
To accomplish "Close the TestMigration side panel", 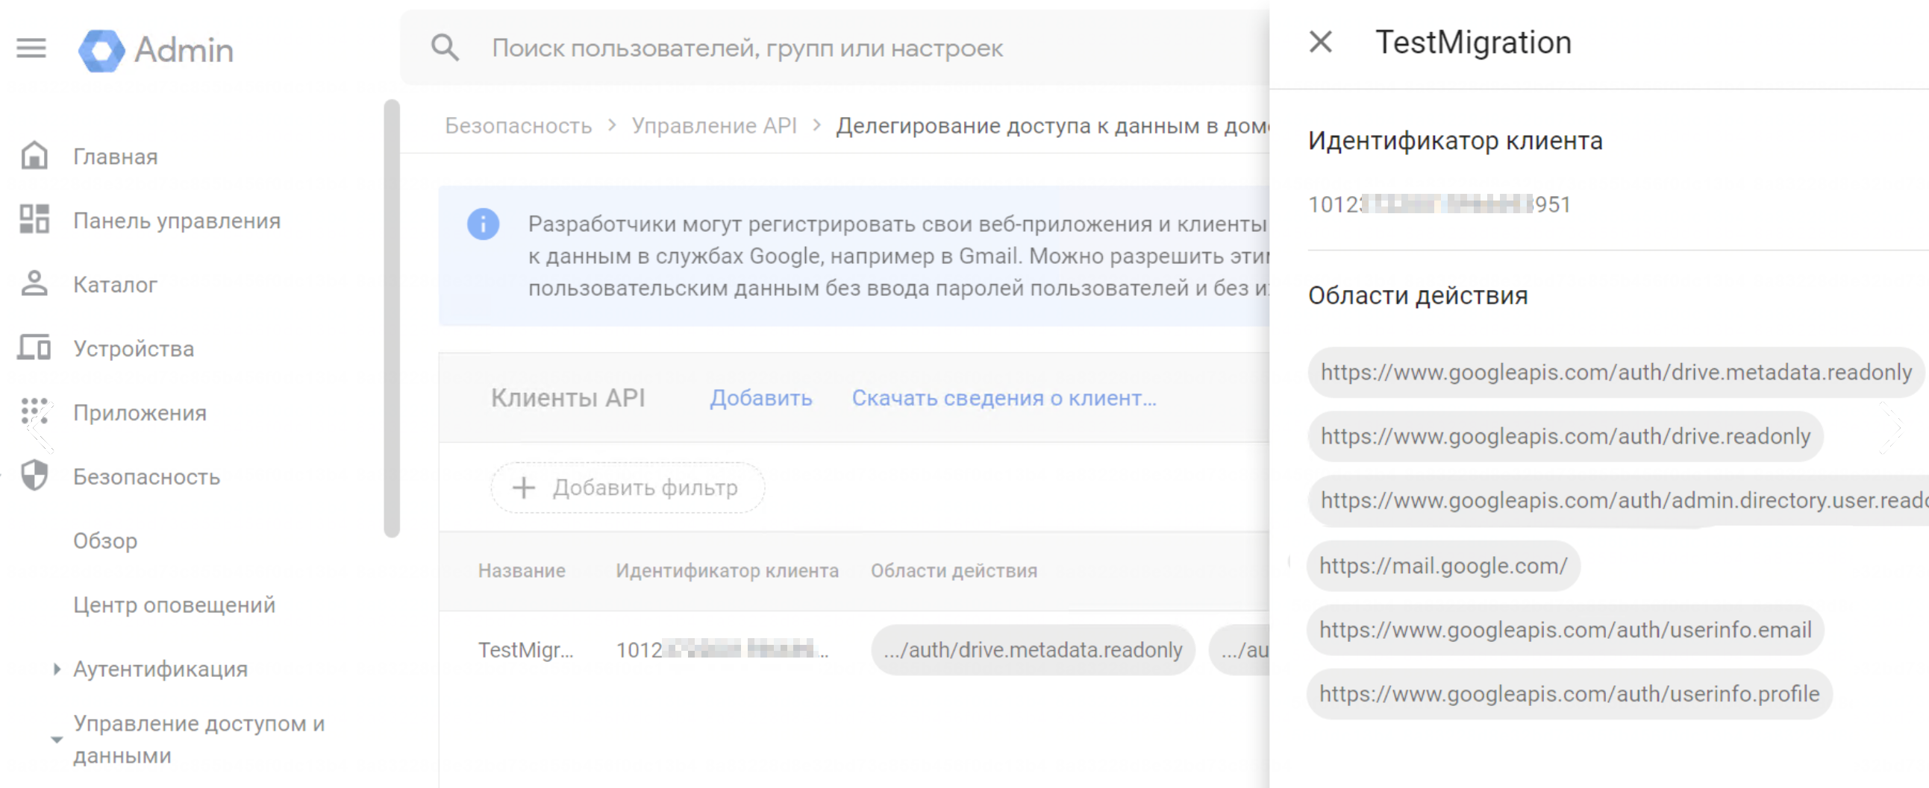I will pos(1320,42).
